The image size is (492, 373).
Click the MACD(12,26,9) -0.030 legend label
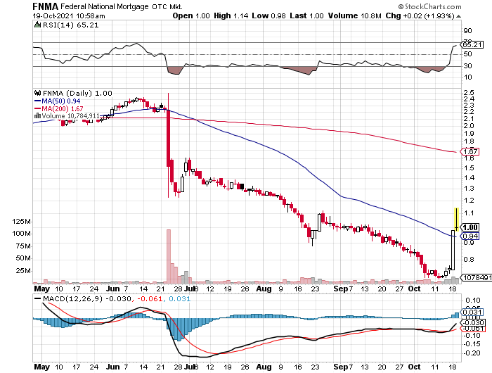click(x=87, y=298)
